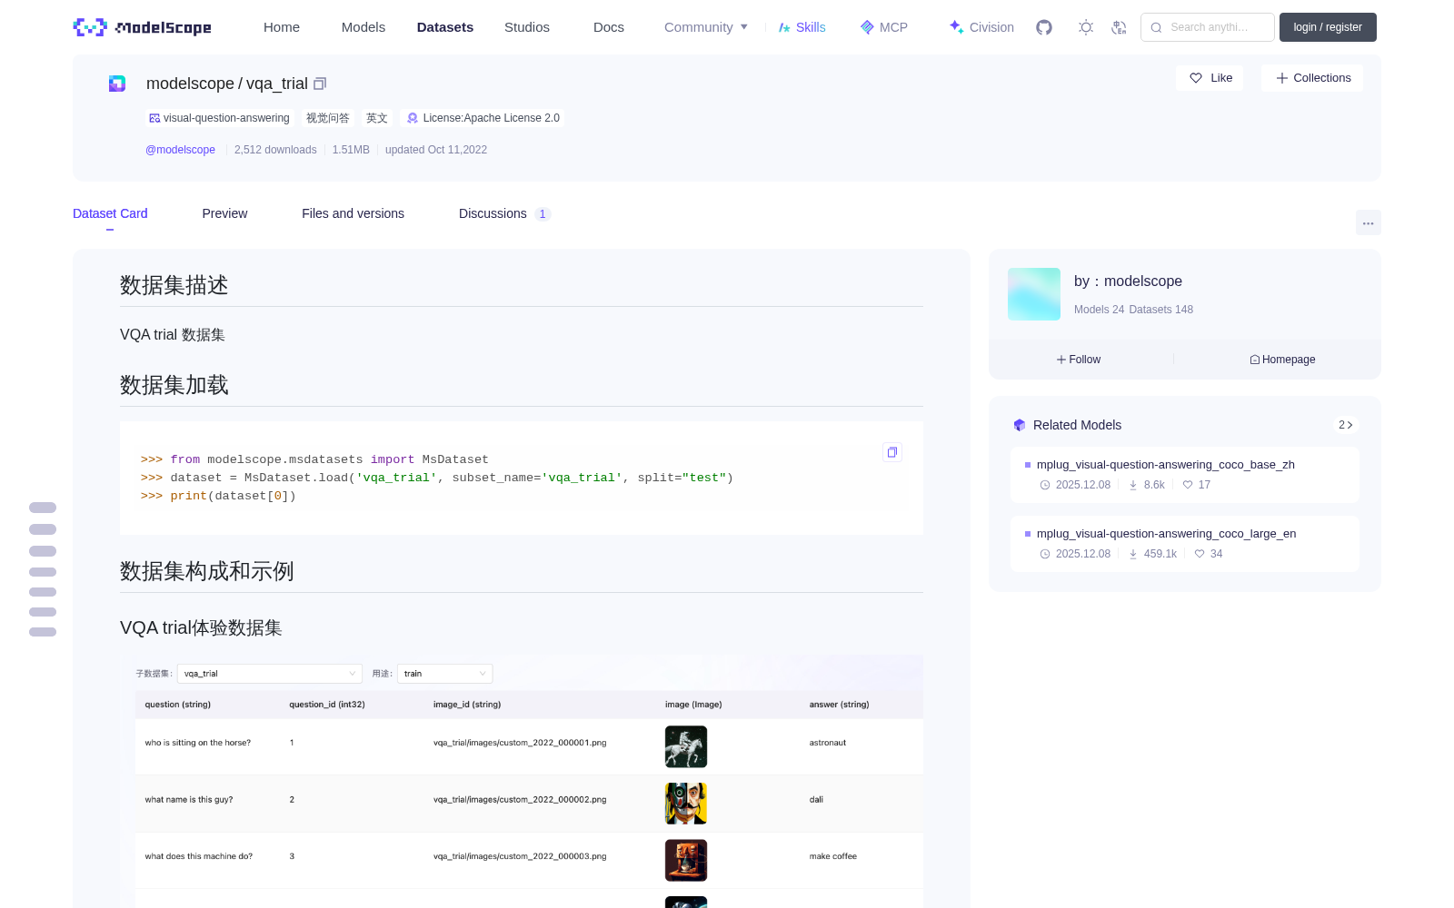Go to the Models menu
This screenshot has width=1454, height=908.
(x=363, y=27)
